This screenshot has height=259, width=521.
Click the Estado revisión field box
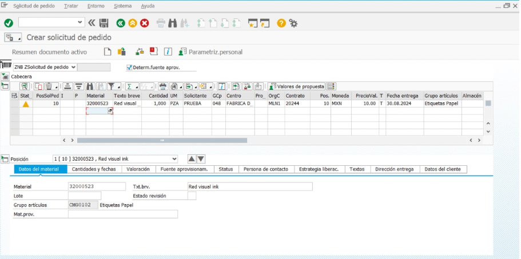pyautogui.click(x=192, y=196)
